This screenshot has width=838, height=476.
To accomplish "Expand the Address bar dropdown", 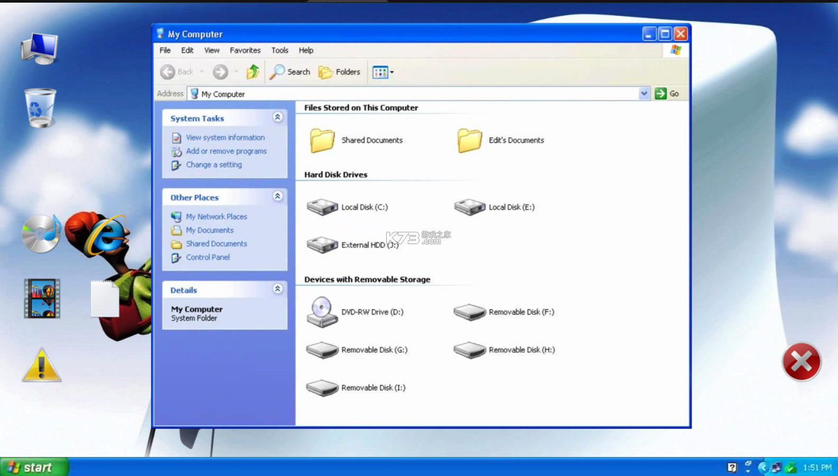I will (644, 94).
